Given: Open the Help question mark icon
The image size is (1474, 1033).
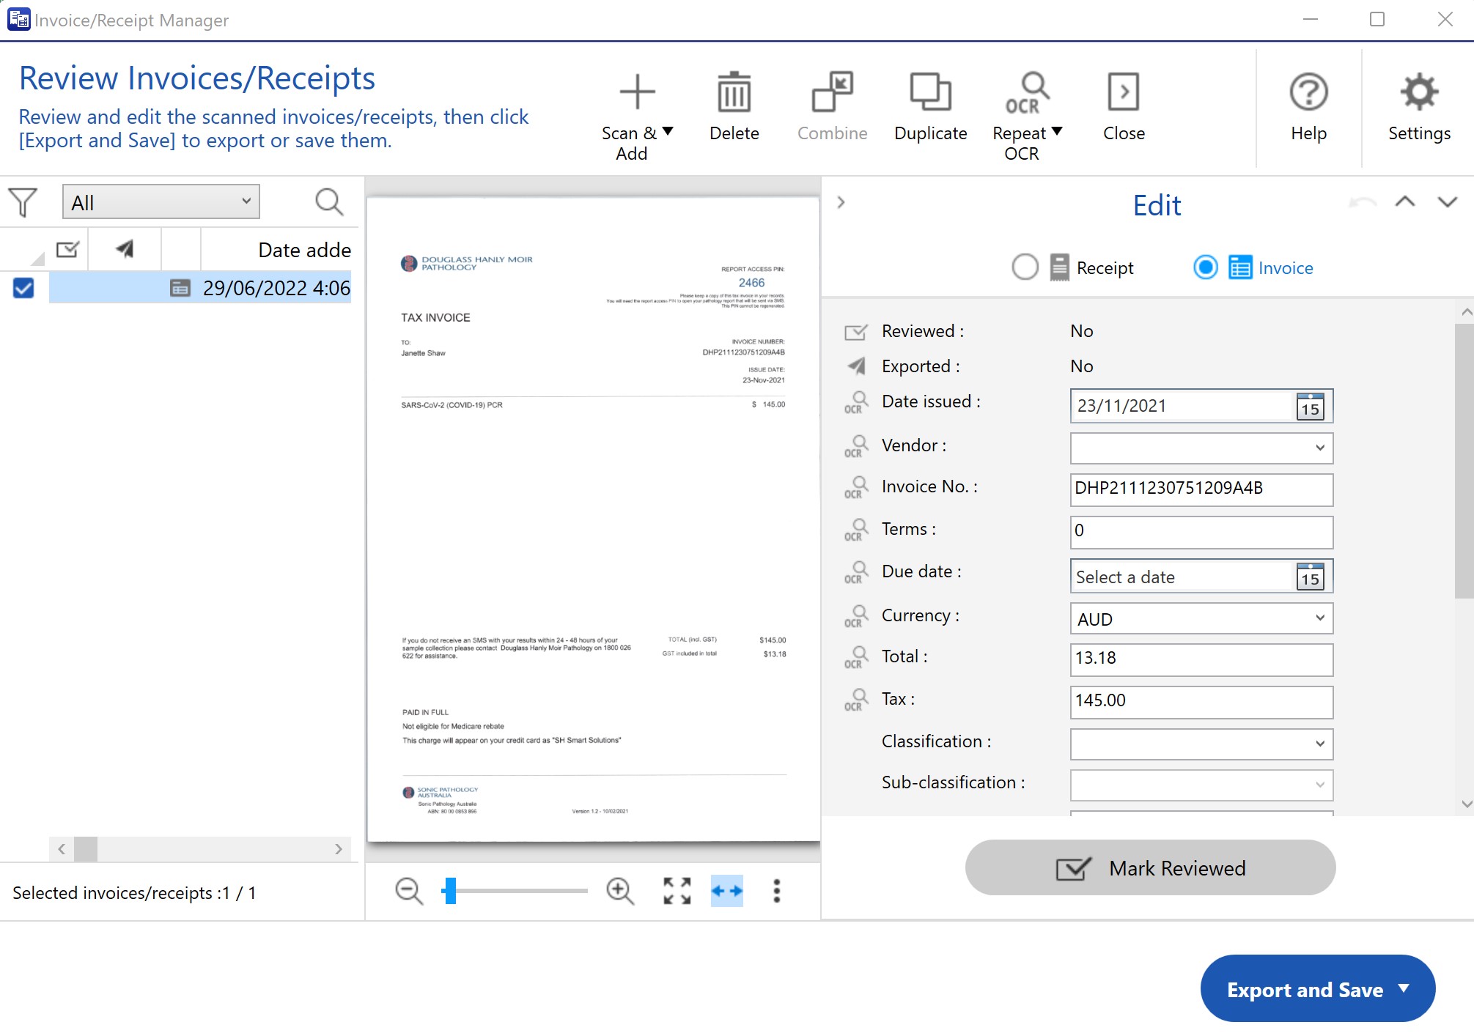Looking at the screenshot, I should [1308, 93].
